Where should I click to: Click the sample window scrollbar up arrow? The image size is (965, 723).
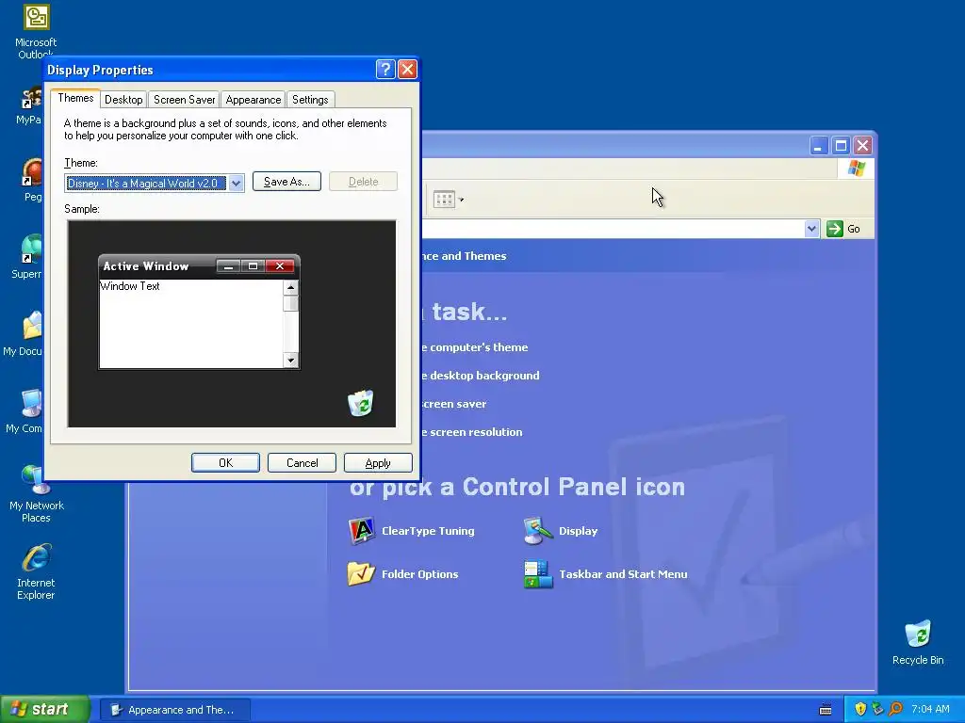coord(290,287)
